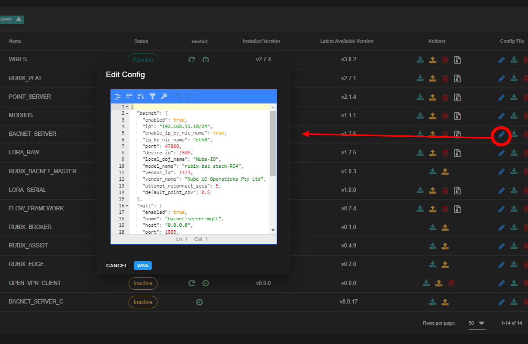The image size is (528, 344).
Task: Click the Inactive status chip for BACNET_SERVER_C
Action: point(143,302)
